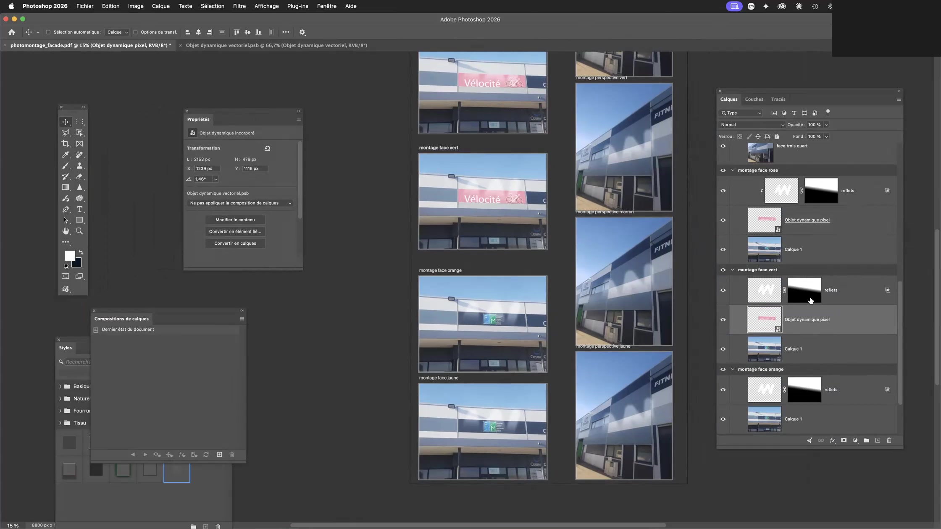The image size is (941, 529).
Task: Go to the Photoshop home screen
Action: 12,32
